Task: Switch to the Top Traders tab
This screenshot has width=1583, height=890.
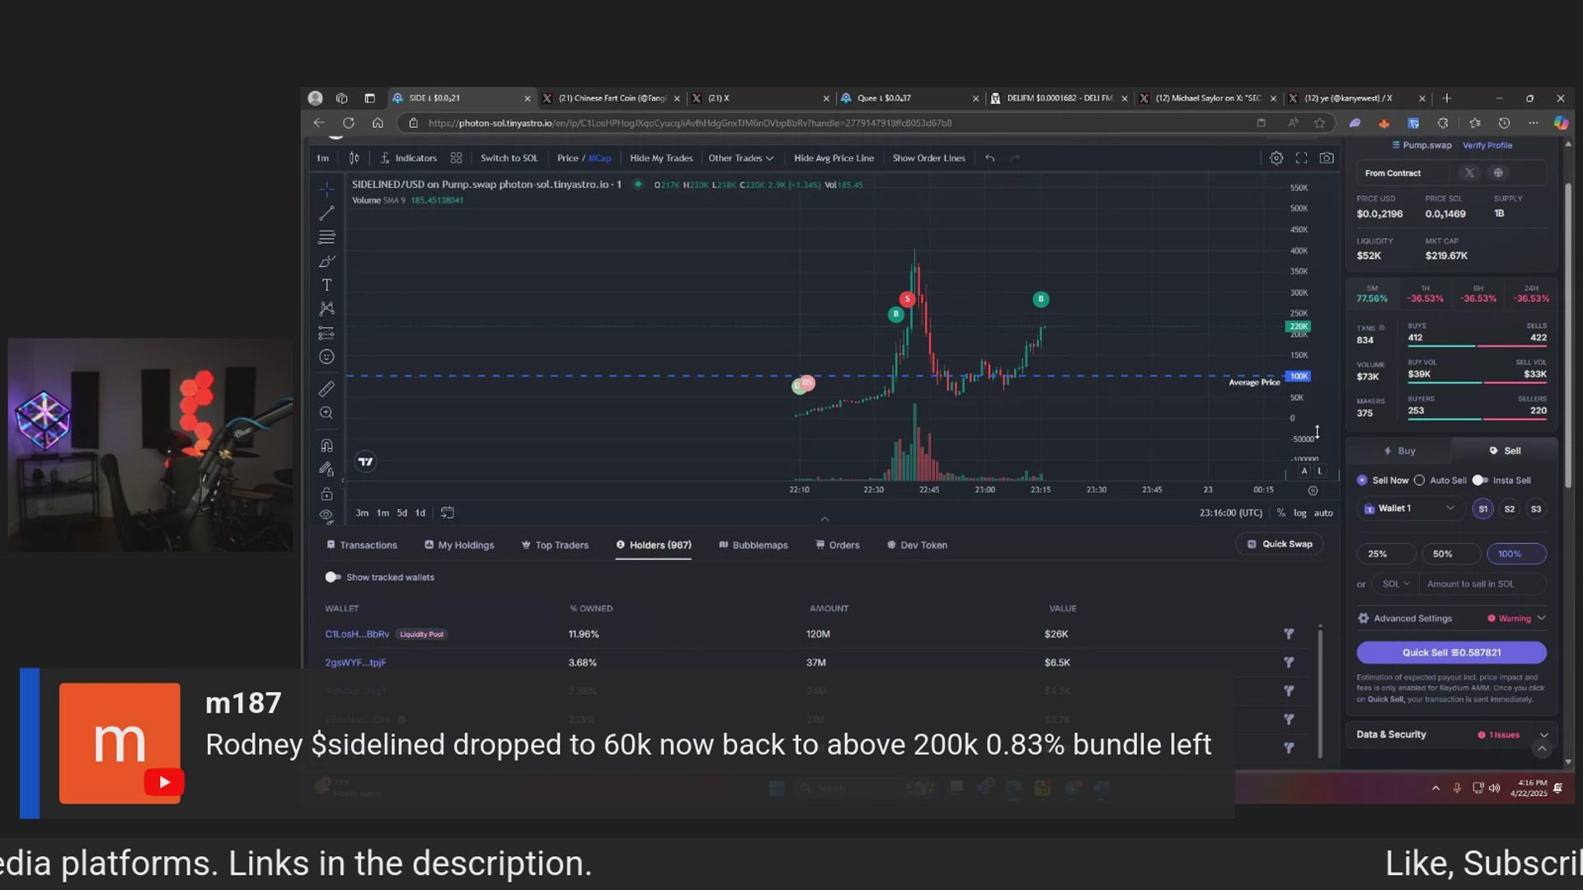Action: click(555, 545)
